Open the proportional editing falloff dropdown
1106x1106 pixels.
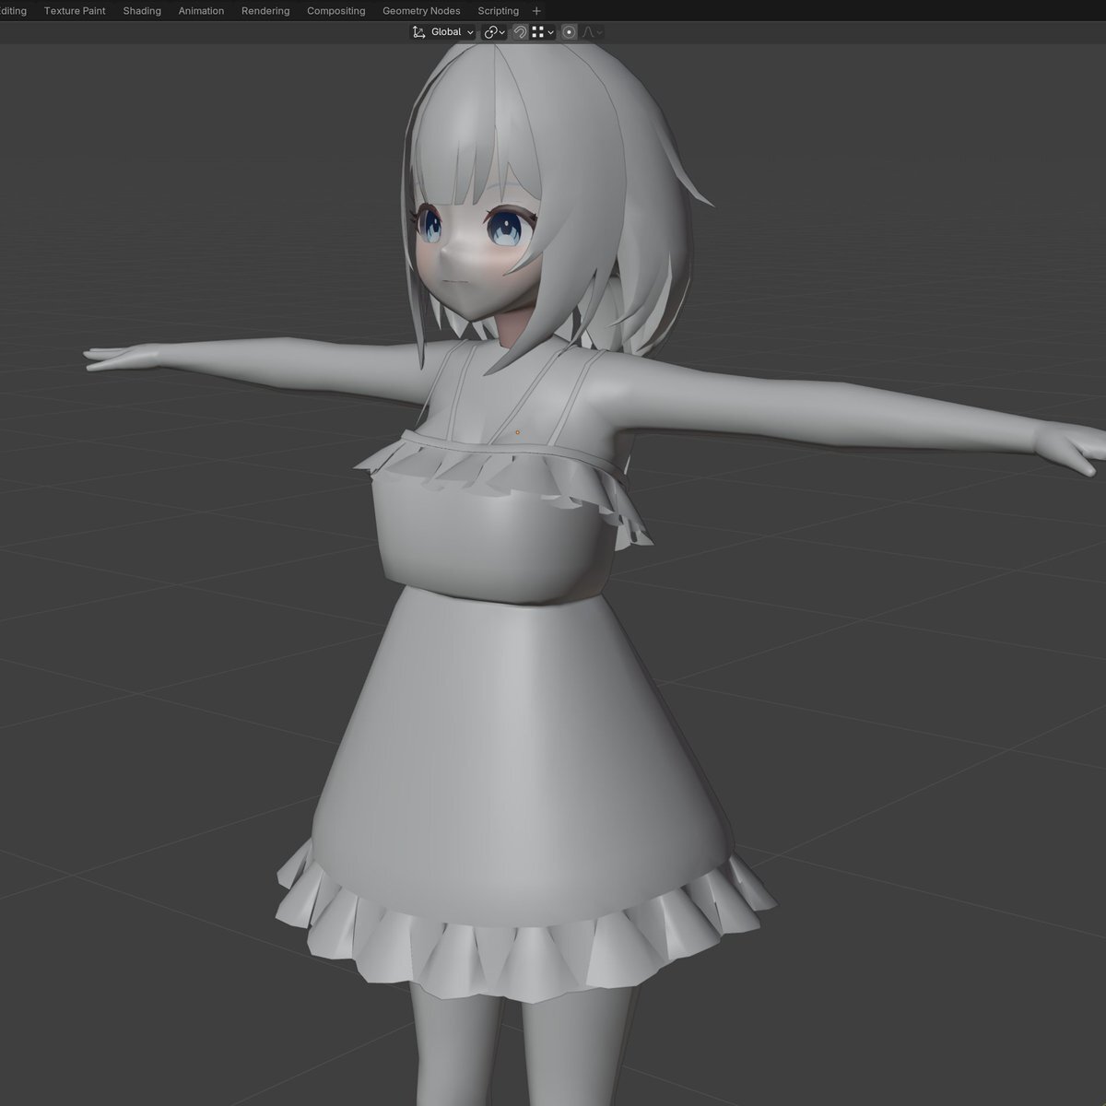pos(593,32)
